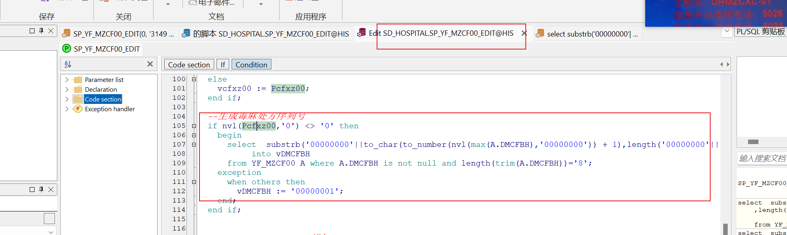Image resolution: width=787 pixels, height=235 pixels.
Task: Open dropdown arrow after 电子邮件 in 文档 group
Action: coord(261,4)
